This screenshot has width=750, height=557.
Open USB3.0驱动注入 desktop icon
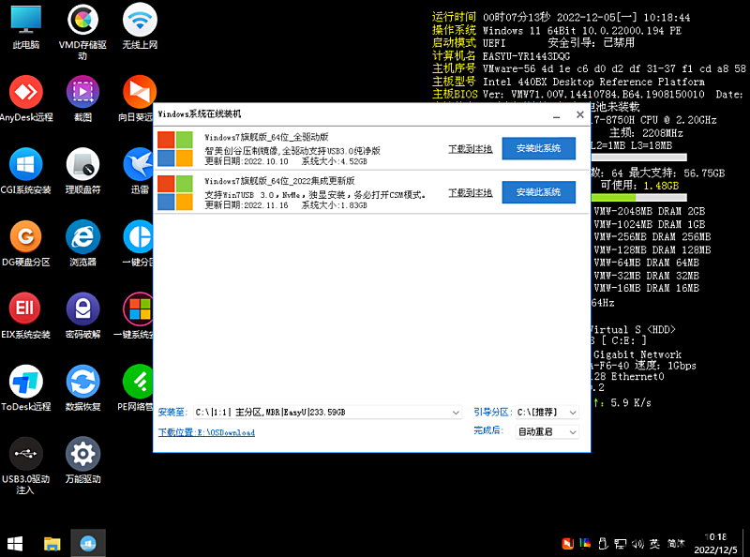coord(25,454)
